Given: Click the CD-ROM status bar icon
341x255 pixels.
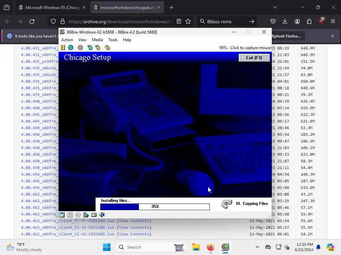Looking at the screenshot, I should (78, 215).
